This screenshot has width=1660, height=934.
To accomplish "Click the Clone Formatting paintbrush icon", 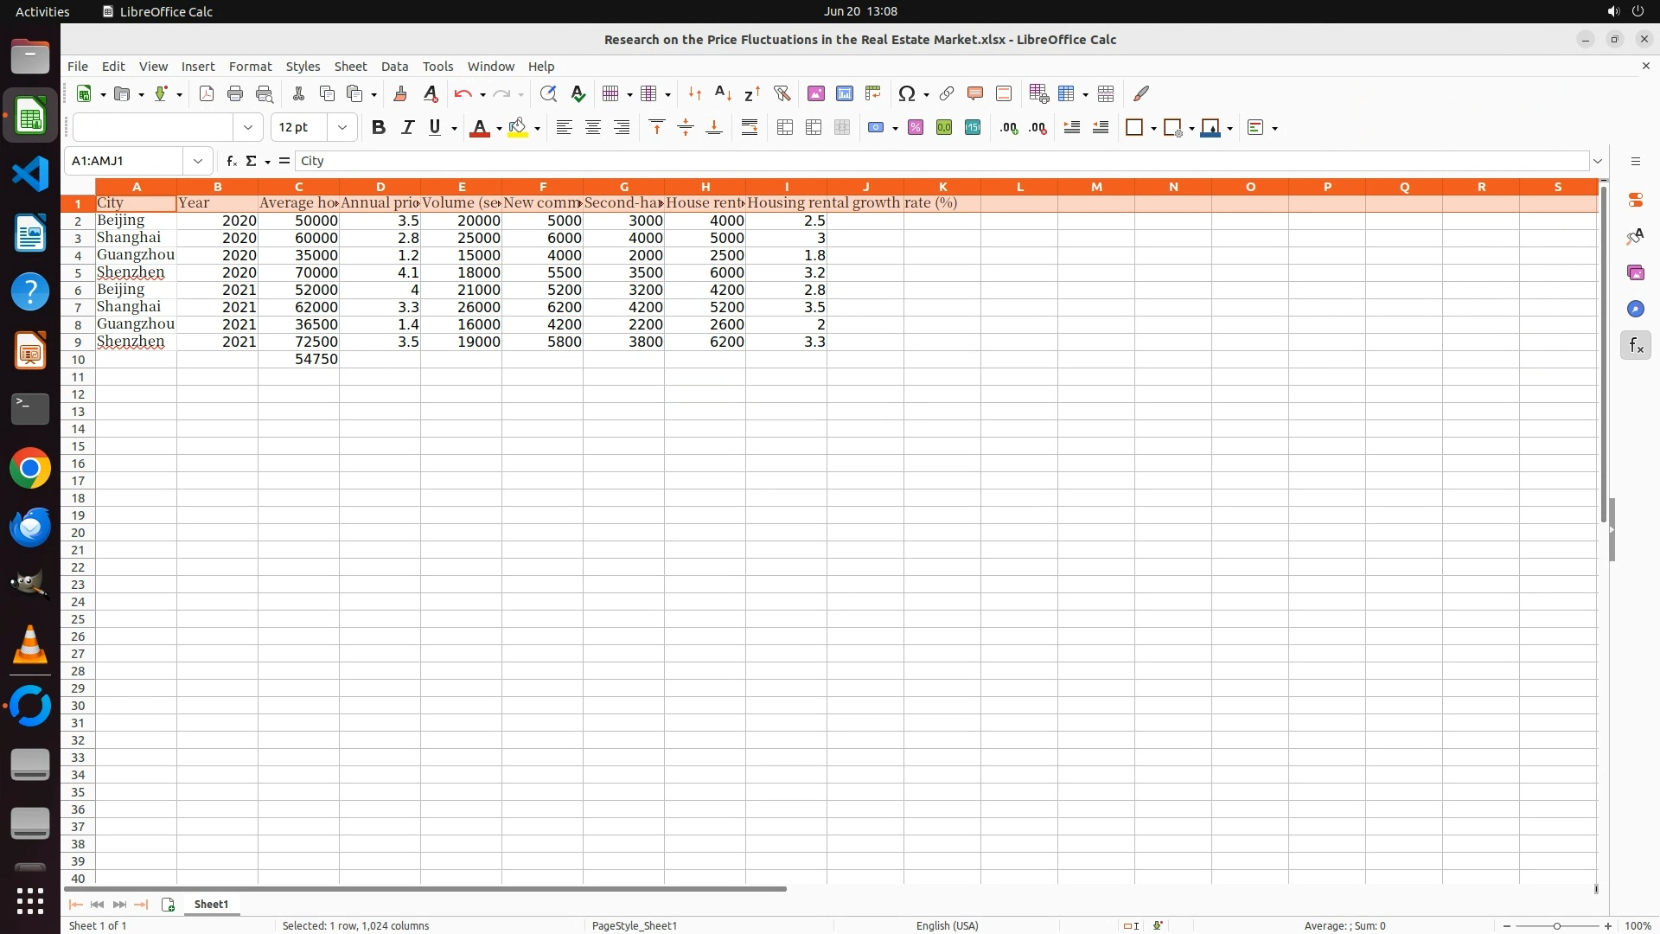I will [x=399, y=93].
